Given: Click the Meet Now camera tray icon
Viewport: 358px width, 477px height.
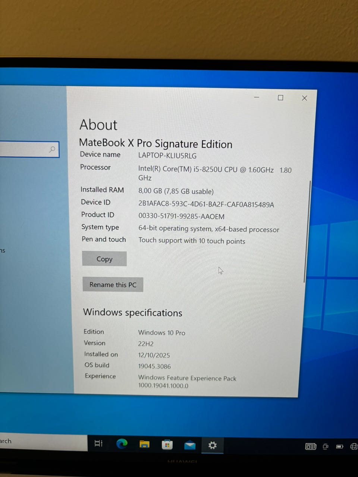Looking at the screenshot, I should pos(326,446).
